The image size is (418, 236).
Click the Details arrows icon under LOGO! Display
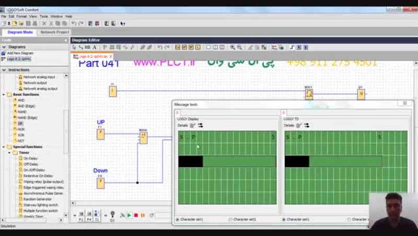(x=201, y=125)
